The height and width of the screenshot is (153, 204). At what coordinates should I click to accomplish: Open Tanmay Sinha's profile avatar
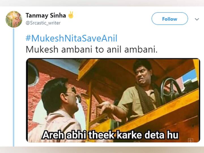[14, 19]
